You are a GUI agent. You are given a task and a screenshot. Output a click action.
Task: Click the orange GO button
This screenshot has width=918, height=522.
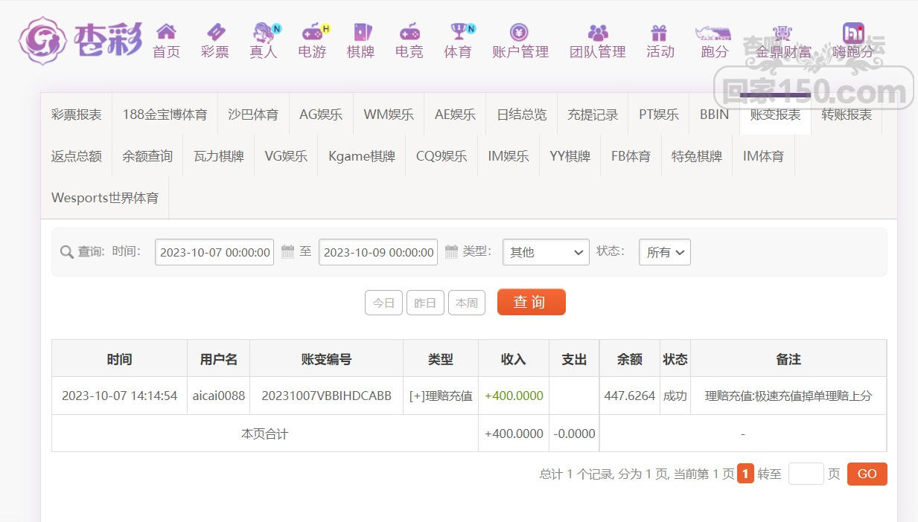[867, 474]
